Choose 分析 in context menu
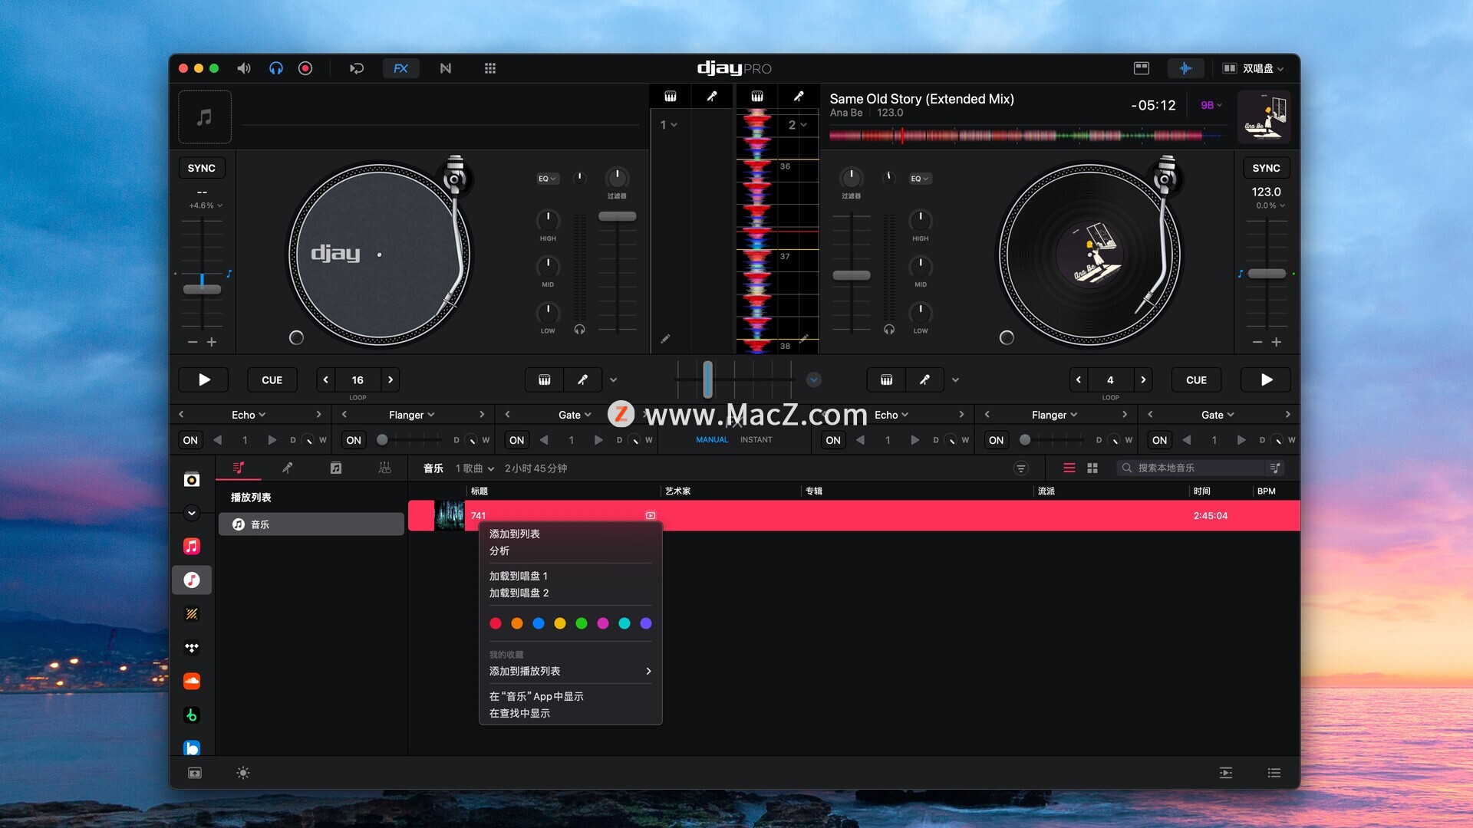 click(x=499, y=550)
